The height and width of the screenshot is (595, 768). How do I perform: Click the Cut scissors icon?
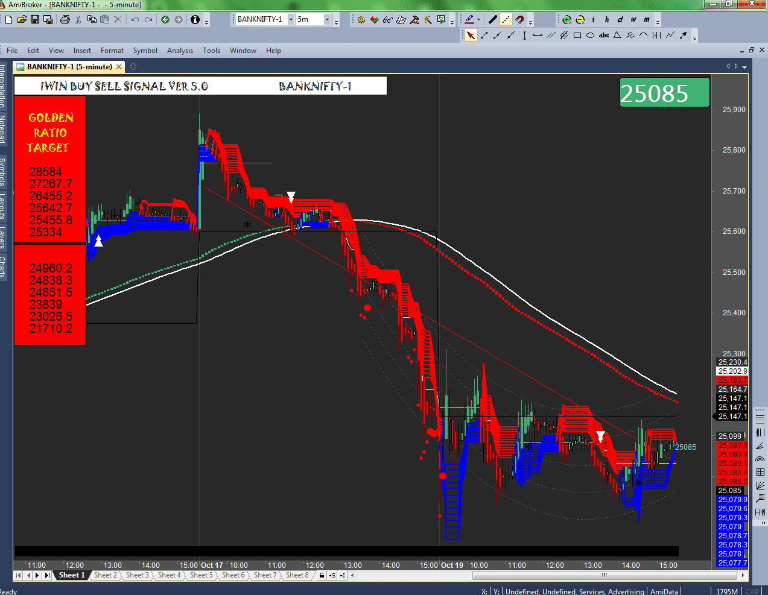coord(78,19)
